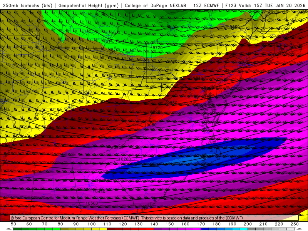Click the 60 label on the color scale
308x231 pixels.
[29, 224]
